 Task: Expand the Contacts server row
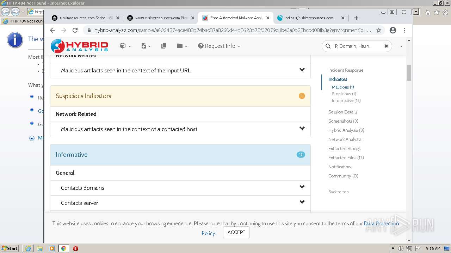point(180,203)
